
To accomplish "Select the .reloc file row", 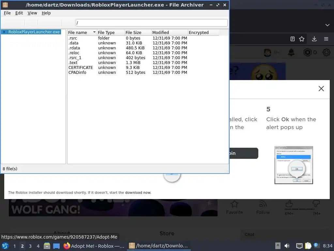I will [x=143, y=53].
